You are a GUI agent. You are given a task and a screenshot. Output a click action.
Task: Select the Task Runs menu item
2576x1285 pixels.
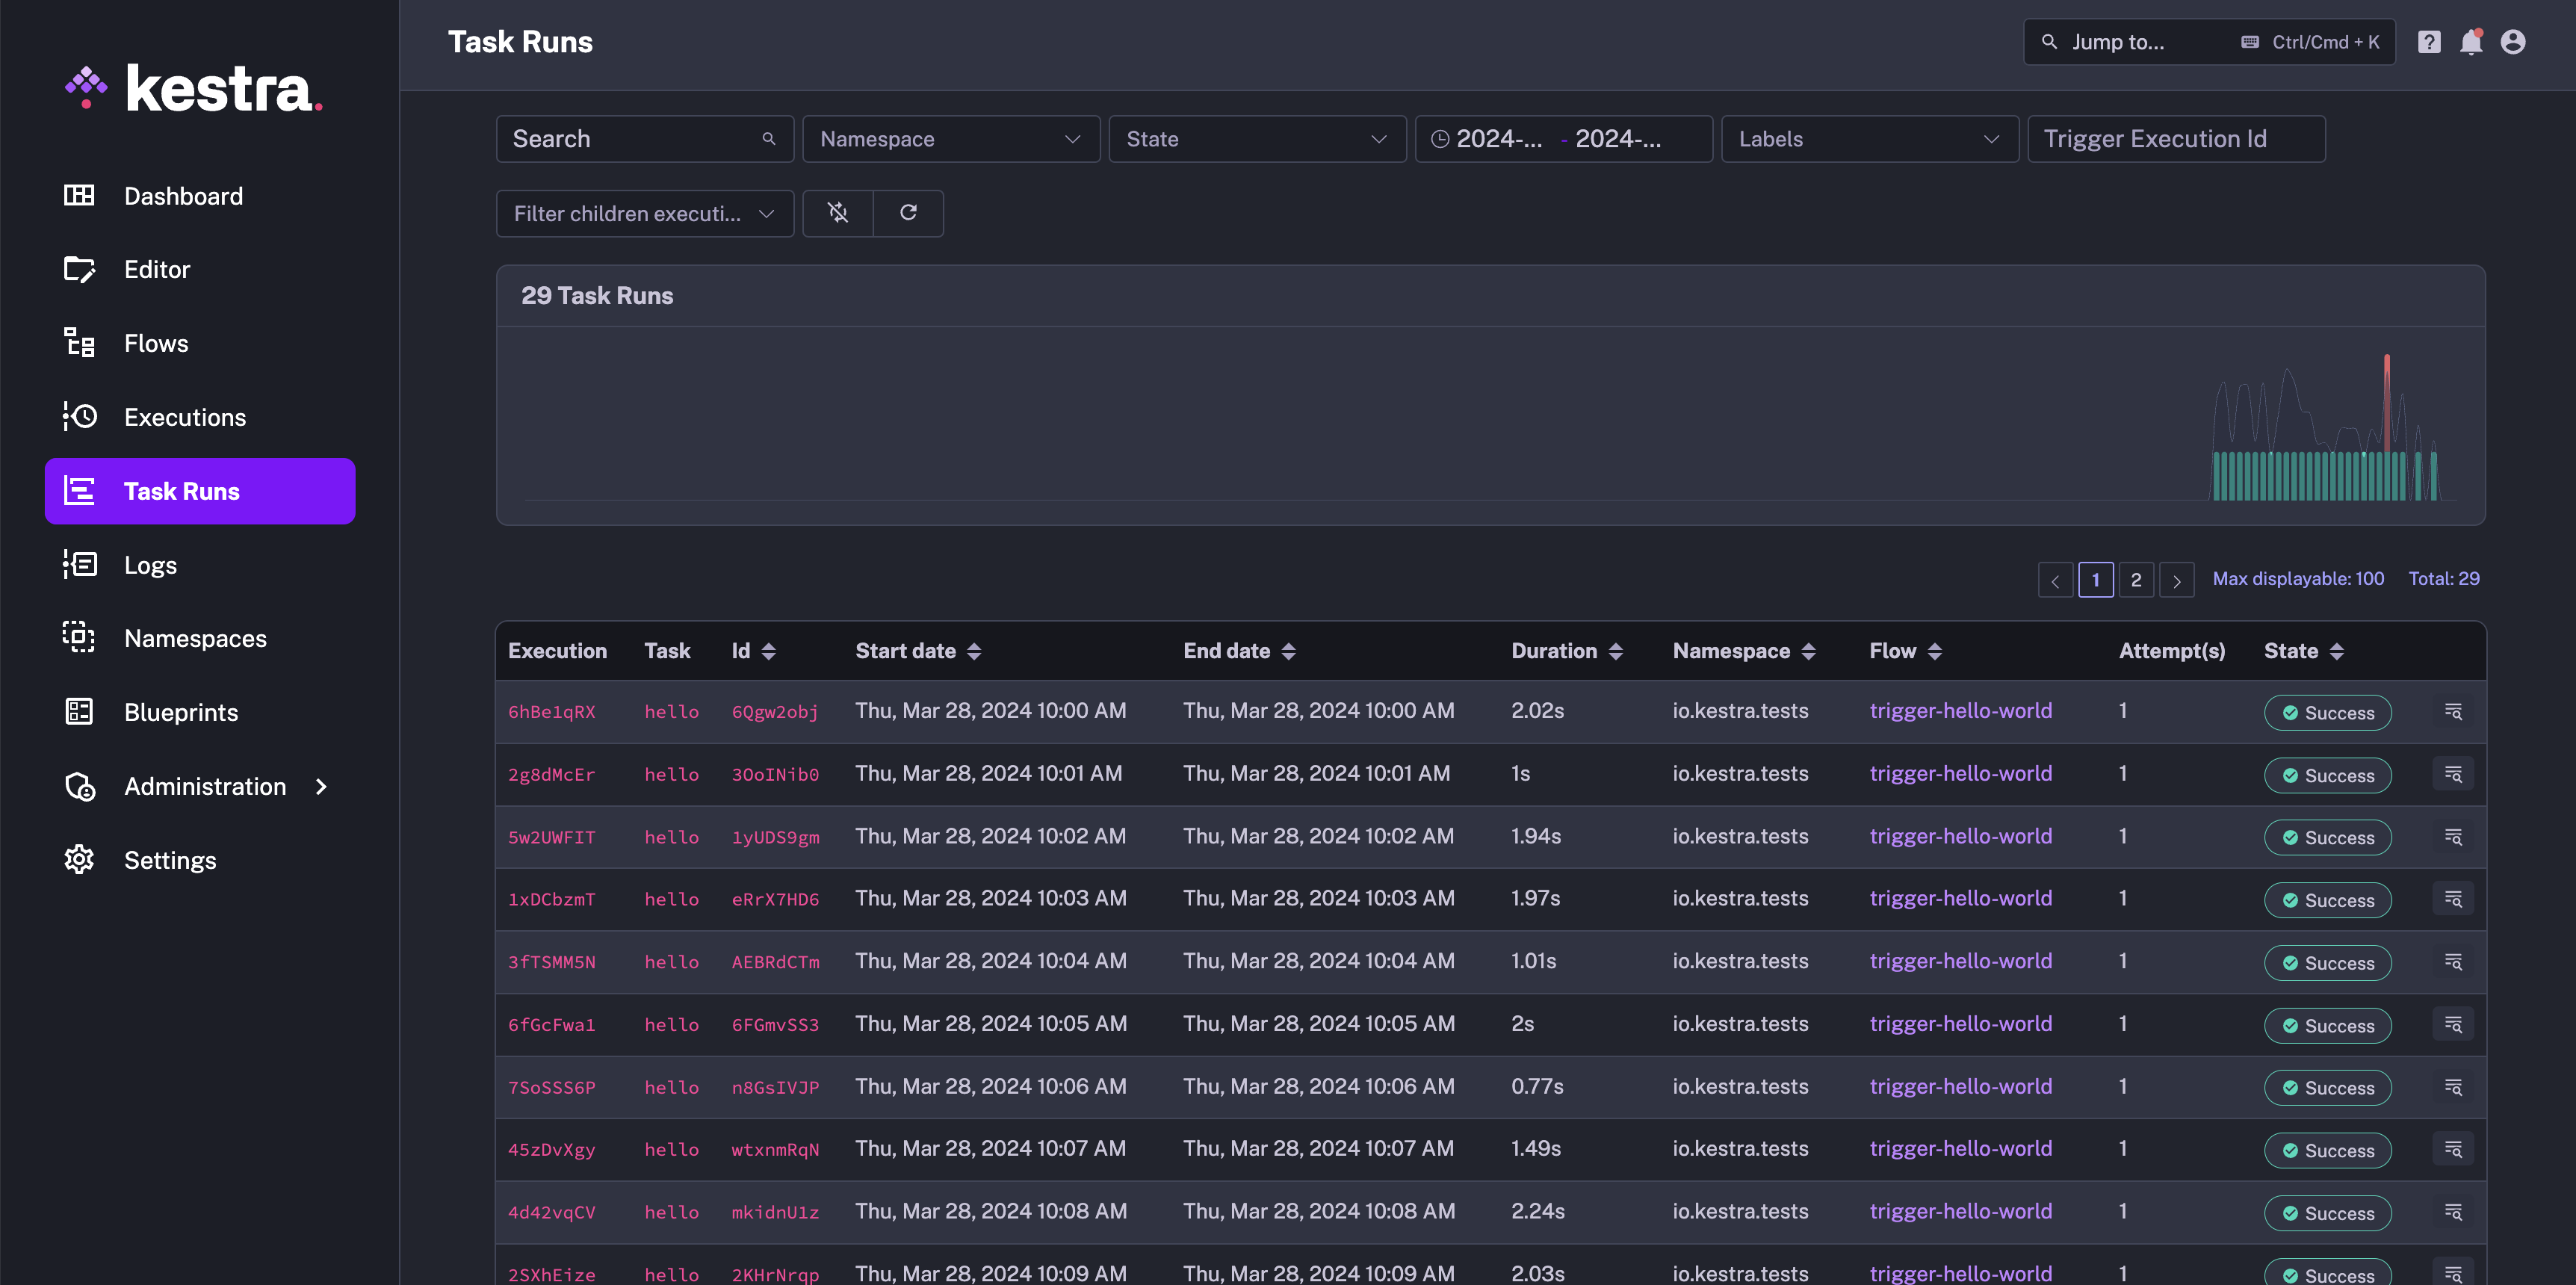click(181, 489)
